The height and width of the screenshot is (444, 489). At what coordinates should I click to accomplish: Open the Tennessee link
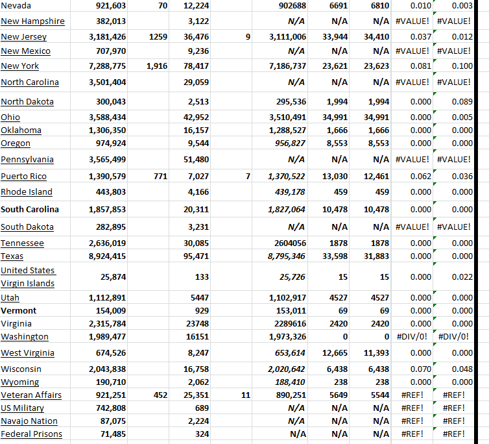23,243
